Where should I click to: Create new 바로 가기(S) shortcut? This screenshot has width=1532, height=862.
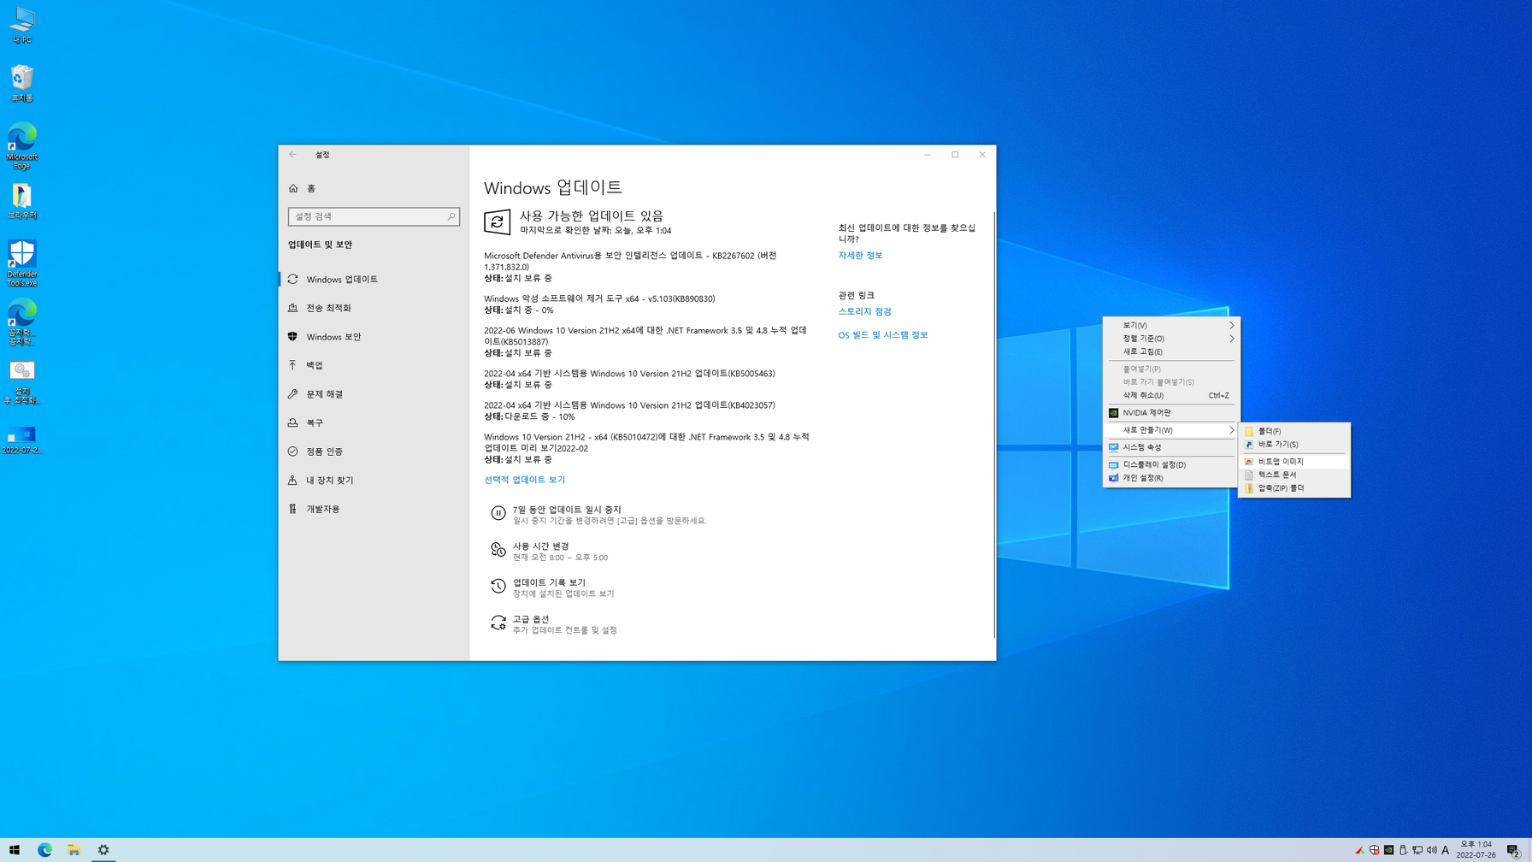click(1294, 445)
